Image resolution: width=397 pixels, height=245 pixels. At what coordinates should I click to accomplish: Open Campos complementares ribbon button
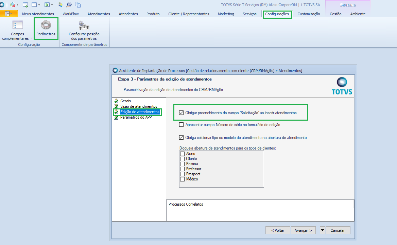tap(17, 30)
